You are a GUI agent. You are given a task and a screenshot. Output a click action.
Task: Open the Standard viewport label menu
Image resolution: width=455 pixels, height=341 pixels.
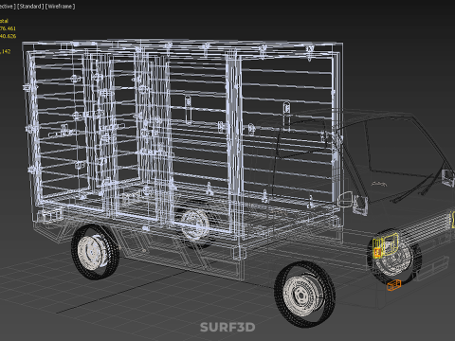click(x=30, y=7)
